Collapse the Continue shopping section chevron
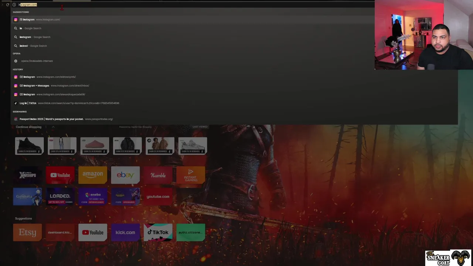Image resolution: width=473 pixels, height=266 pixels. coord(53,127)
